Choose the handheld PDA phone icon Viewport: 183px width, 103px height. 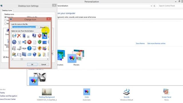tap(24, 36)
